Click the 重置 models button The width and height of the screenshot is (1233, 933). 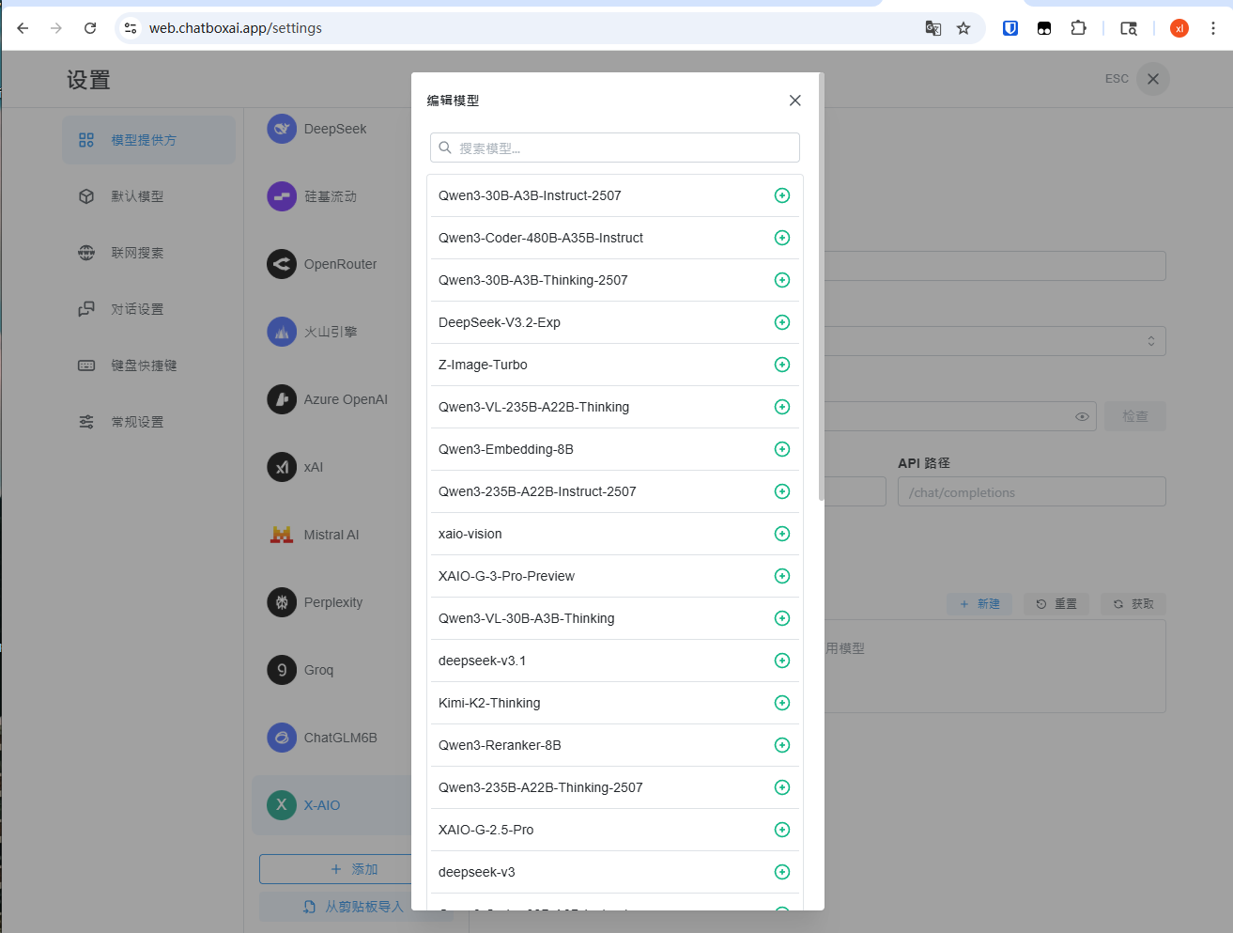[x=1056, y=604]
